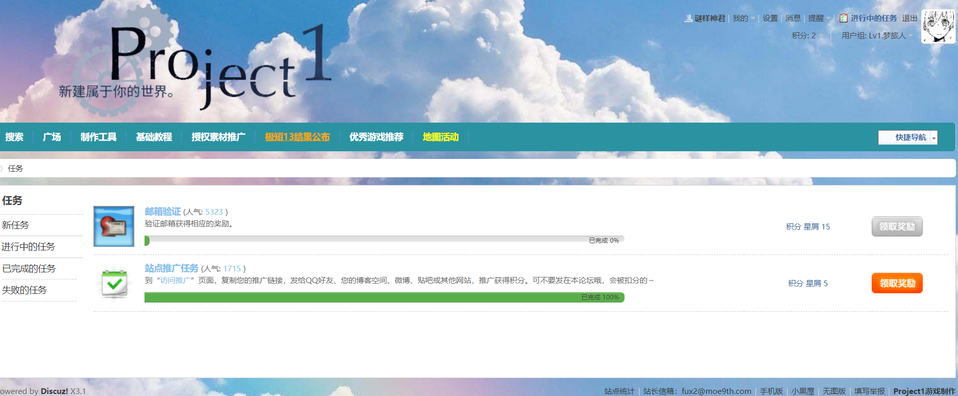Claim reward with orange 领取奖励 button
This screenshot has width=958, height=396.
(897, 283)
